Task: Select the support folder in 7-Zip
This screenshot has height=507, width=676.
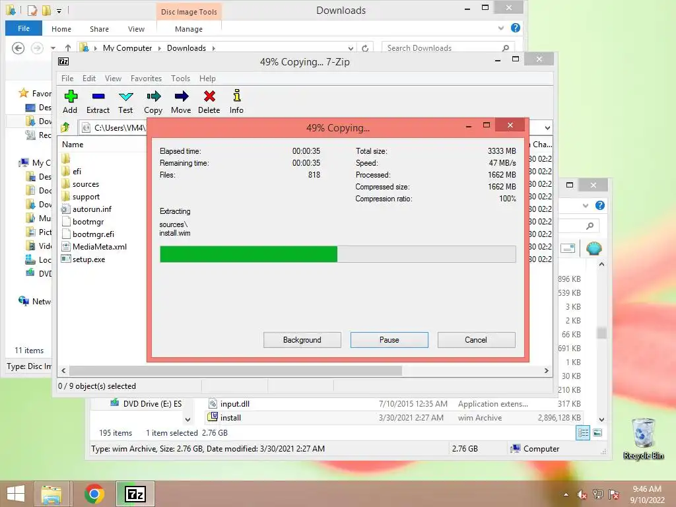Action: point(86,197)
